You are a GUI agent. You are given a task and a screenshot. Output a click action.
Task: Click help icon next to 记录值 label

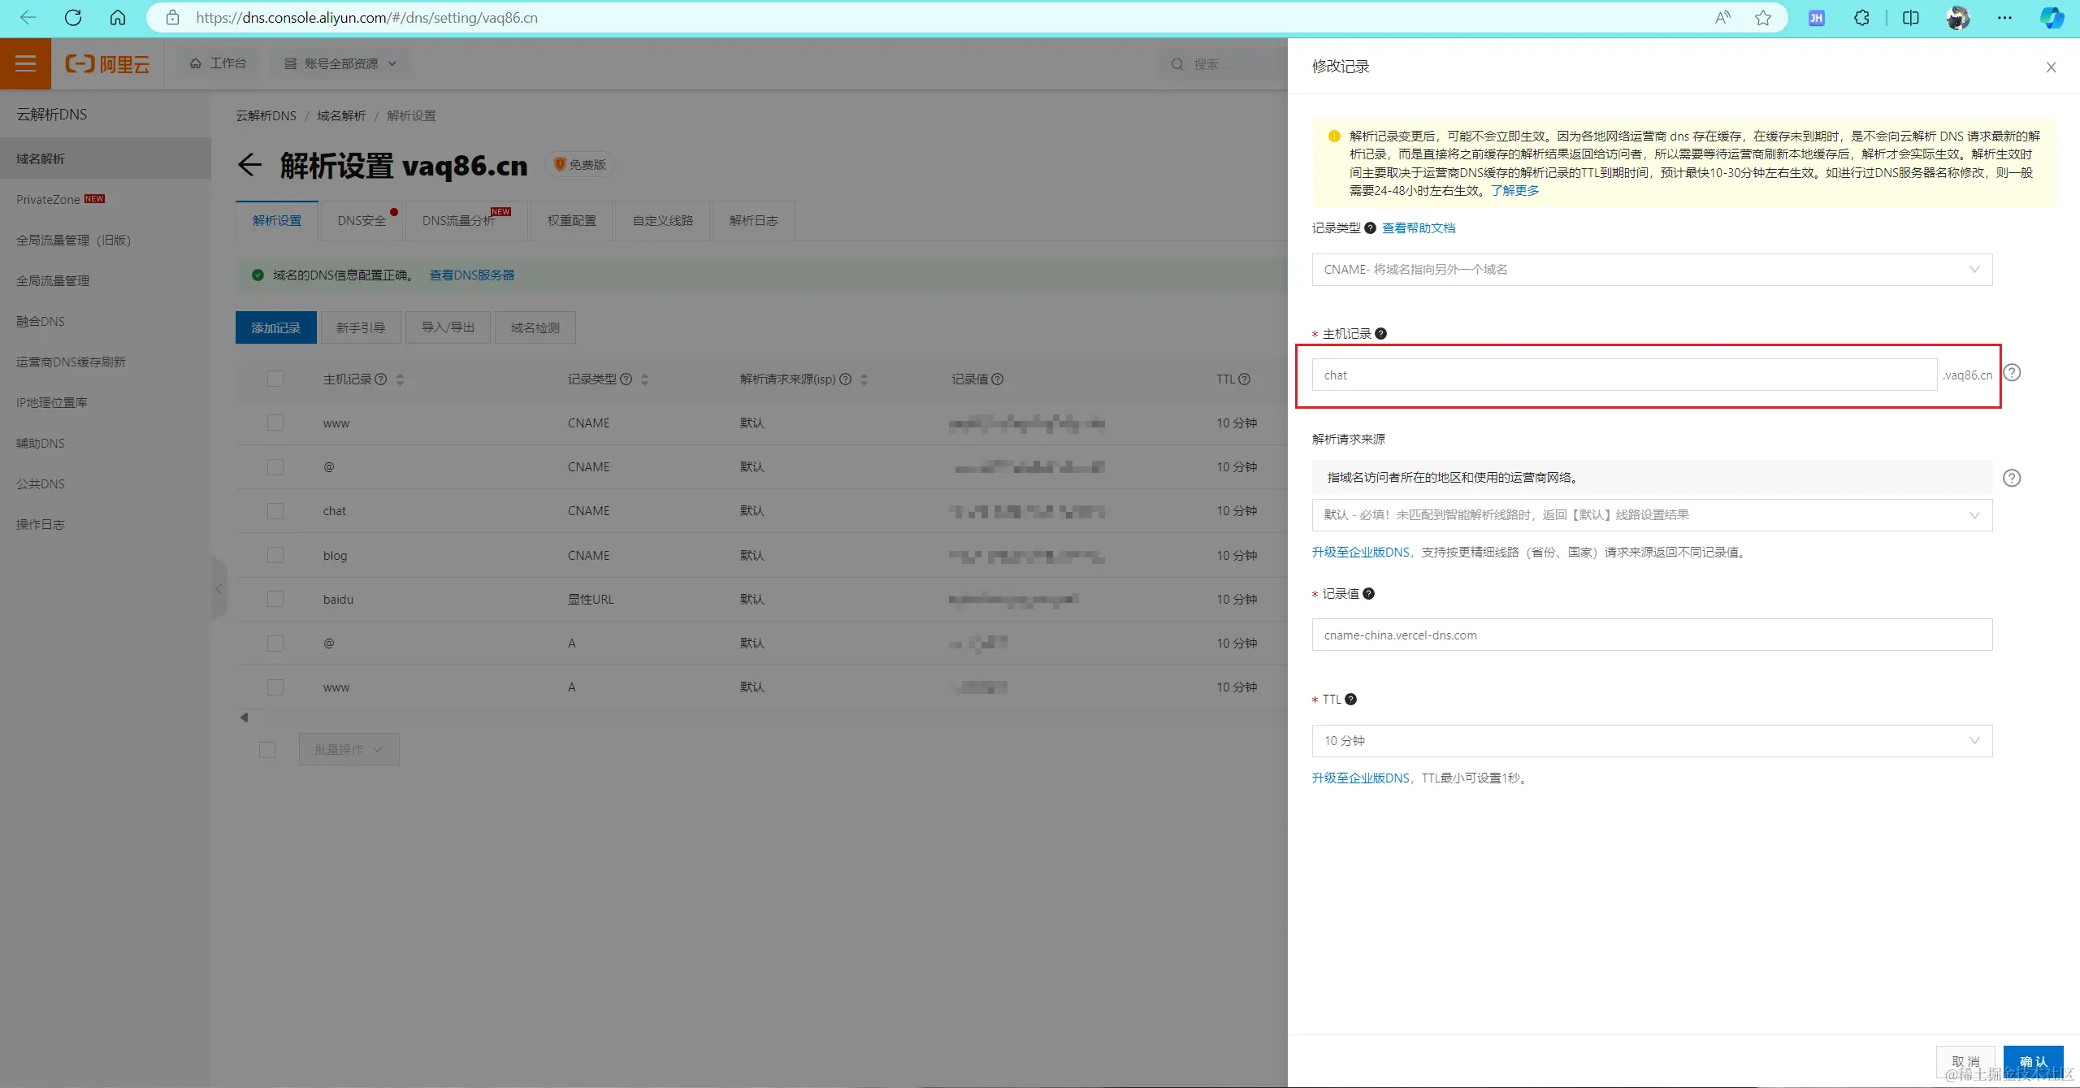click(x=1369, y=594)
